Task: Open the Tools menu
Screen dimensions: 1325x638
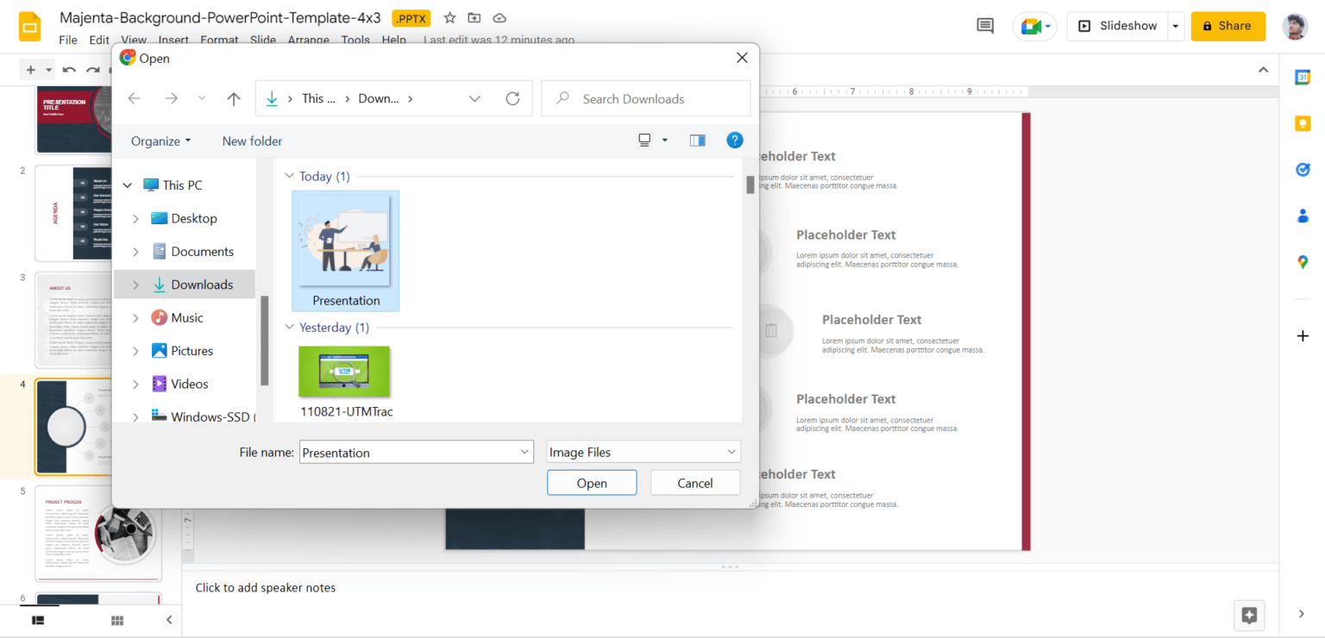Action: (x=355, y=40)
